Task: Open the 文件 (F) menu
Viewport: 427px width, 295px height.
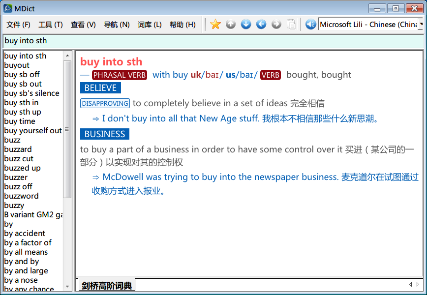Action: [19, 25]
